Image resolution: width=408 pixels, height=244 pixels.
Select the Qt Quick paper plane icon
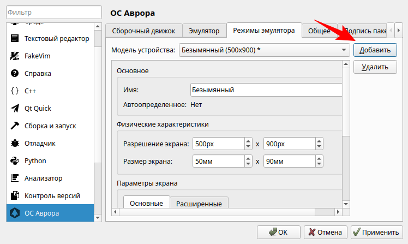(15, 108)
